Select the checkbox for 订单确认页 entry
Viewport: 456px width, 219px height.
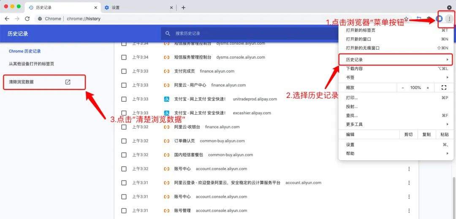click(x=124, y=141)
